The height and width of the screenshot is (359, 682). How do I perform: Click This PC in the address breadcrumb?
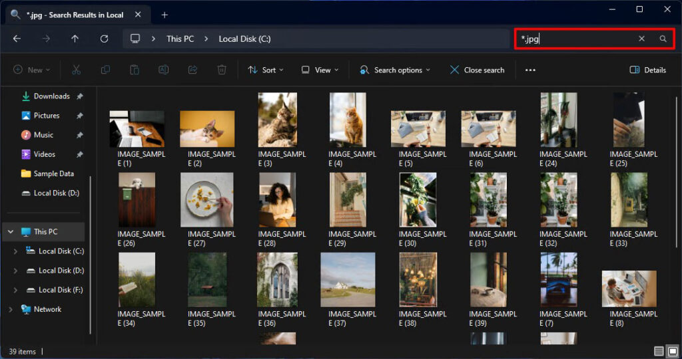[180, 39]
